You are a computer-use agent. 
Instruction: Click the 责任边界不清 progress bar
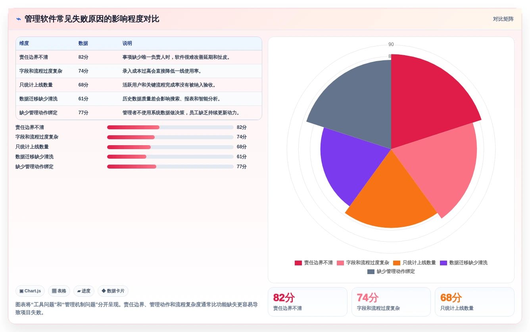click(170, 127)
